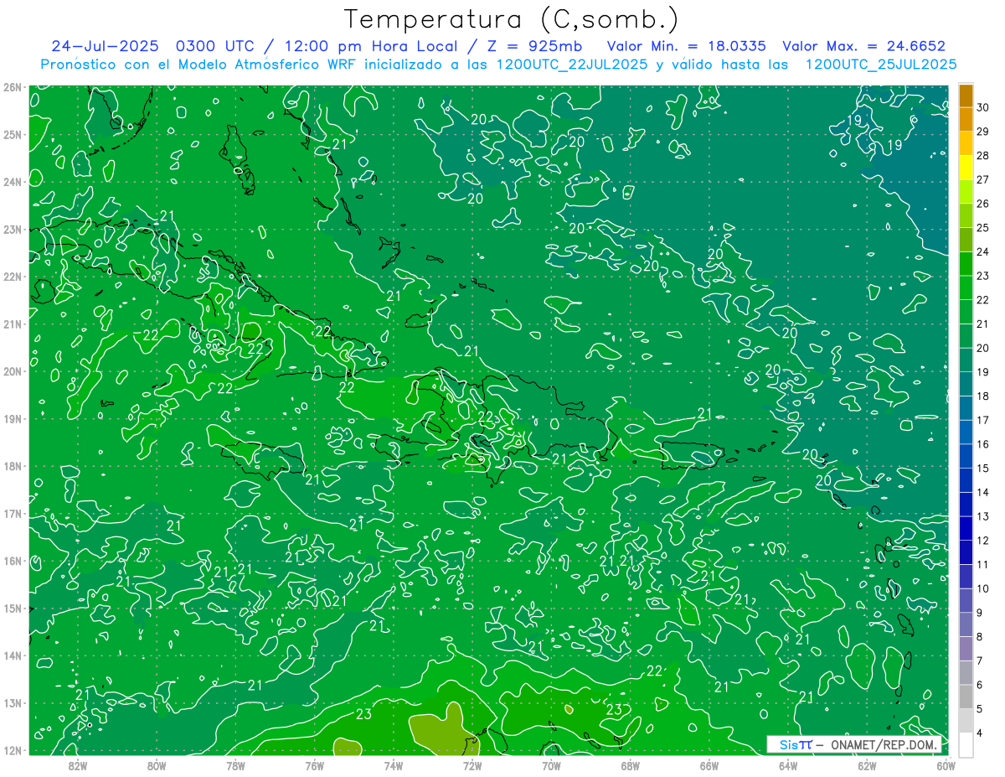Click the '15N' latitude axis label
Image resolution: width=1005 pixels, height=777 pixels.
[13, 608]
